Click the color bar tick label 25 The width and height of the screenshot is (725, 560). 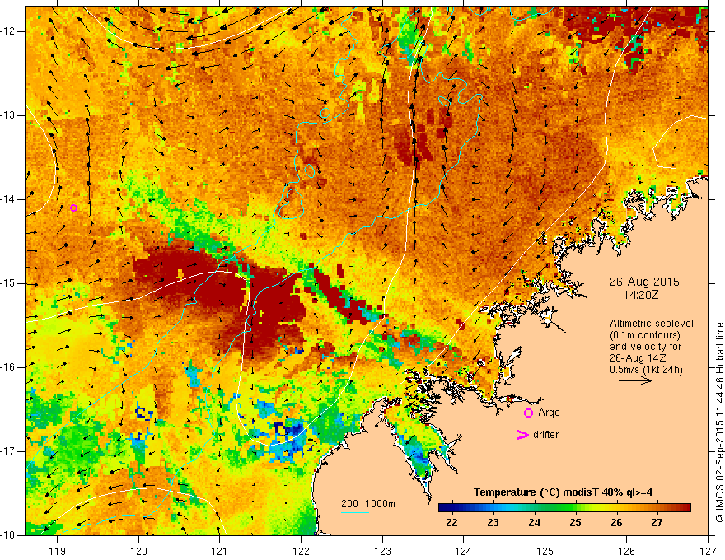click(x=575, y=523)
